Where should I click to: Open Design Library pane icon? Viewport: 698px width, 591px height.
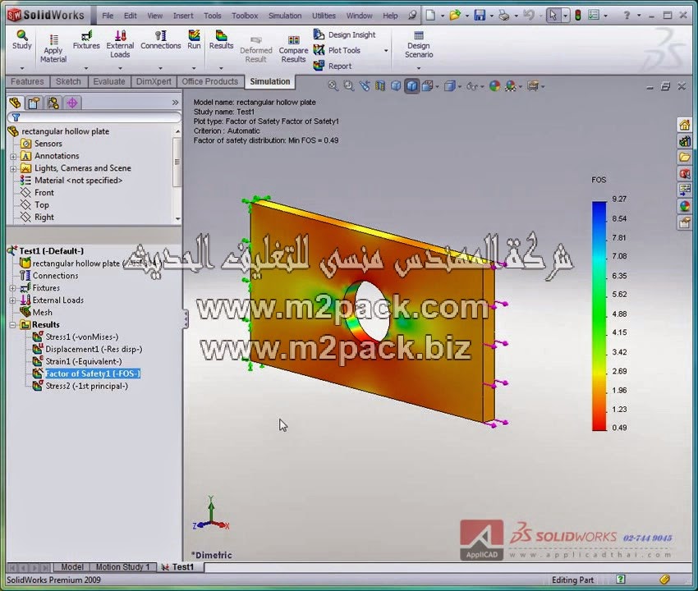click(684, 141)
